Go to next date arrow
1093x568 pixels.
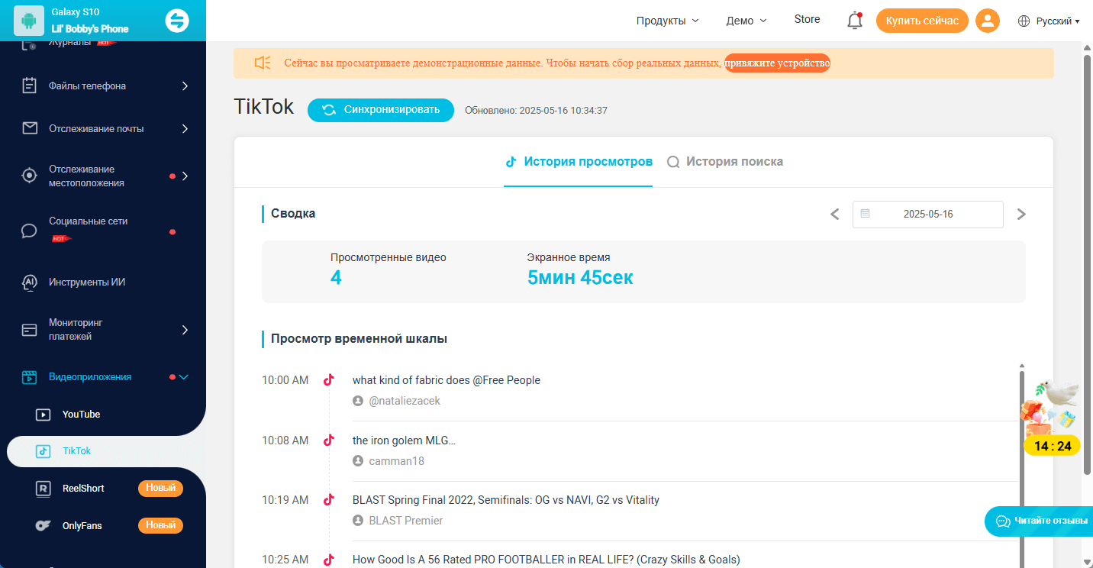pos(1021,214)
